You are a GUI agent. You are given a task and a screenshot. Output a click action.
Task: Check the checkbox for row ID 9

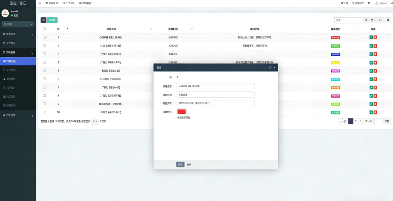click(44, 104)
